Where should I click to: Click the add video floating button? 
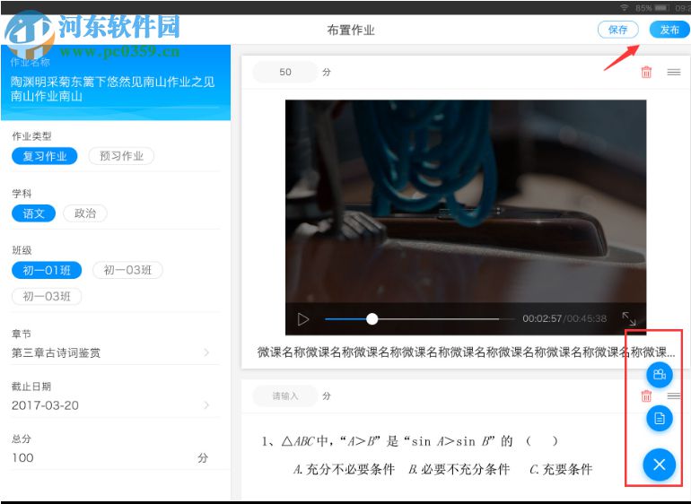click(x=660, y=375)
